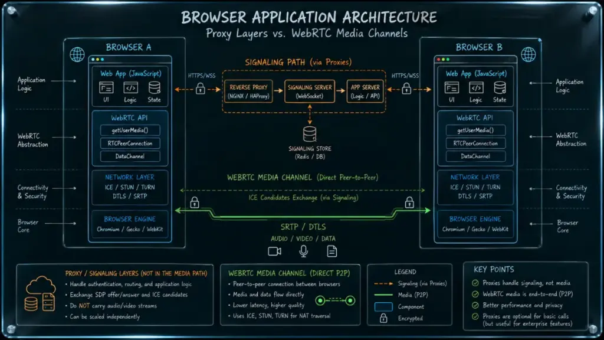Click the globe icon in Browser B
604x340 pixels.
(528, 54)
